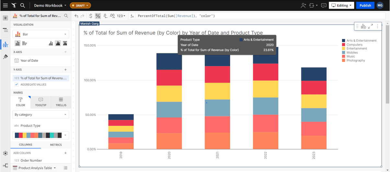Expand the chart to full screen
The image size is (390, 172).
tap(370, 26)
